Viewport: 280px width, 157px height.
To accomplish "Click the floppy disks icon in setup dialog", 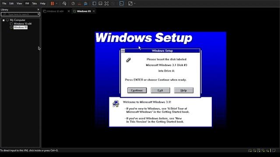I will click(x=128, y=60).
